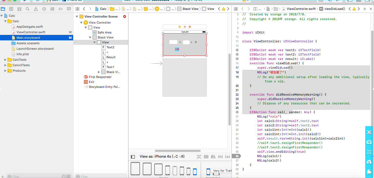Collapse Stack View in document outline
Viewport: 374px width, 178px height.
tap(90, 37)
